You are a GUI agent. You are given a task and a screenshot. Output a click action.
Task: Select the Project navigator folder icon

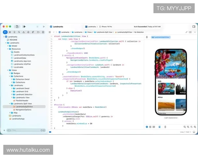click(5, 32)
